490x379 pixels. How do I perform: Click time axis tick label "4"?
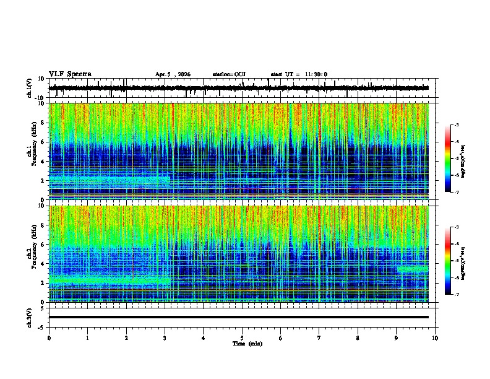point(204,338)
